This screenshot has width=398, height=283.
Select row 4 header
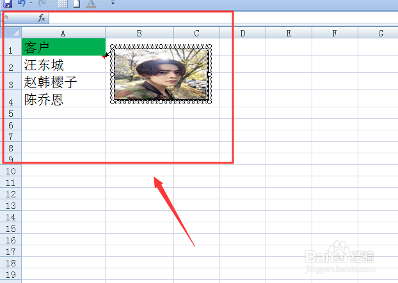click(x=11, y=99)
